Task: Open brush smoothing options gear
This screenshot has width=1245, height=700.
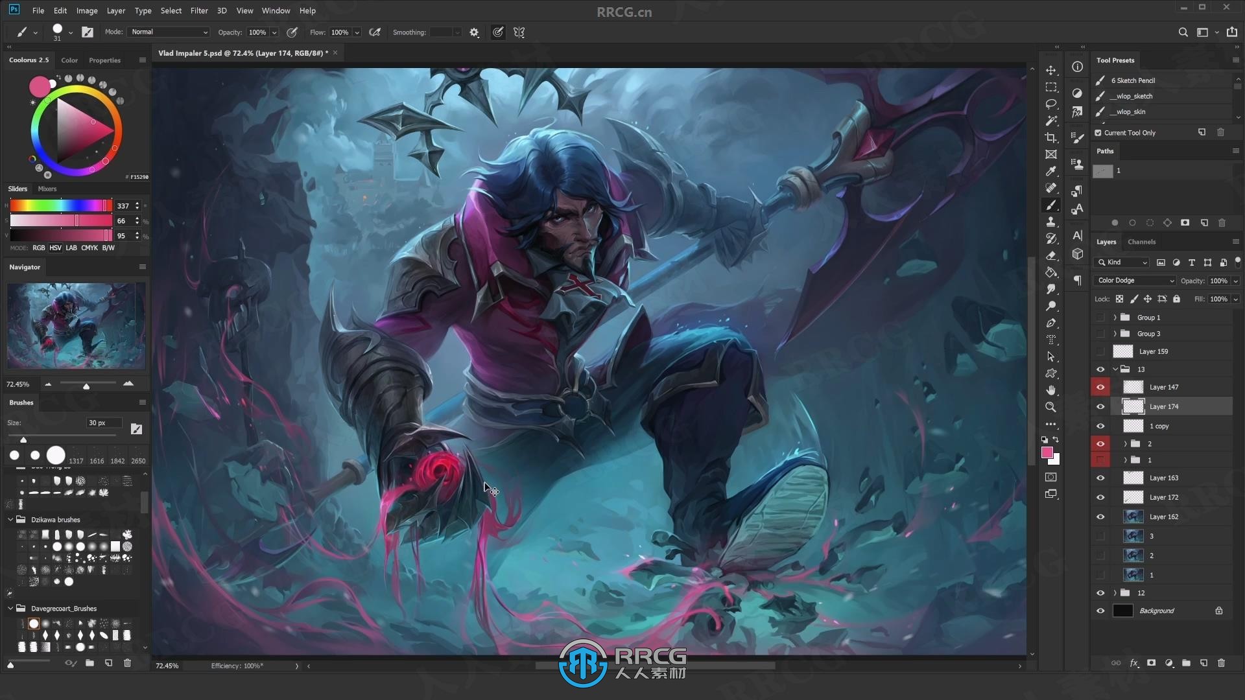Action: coord(474,32)
